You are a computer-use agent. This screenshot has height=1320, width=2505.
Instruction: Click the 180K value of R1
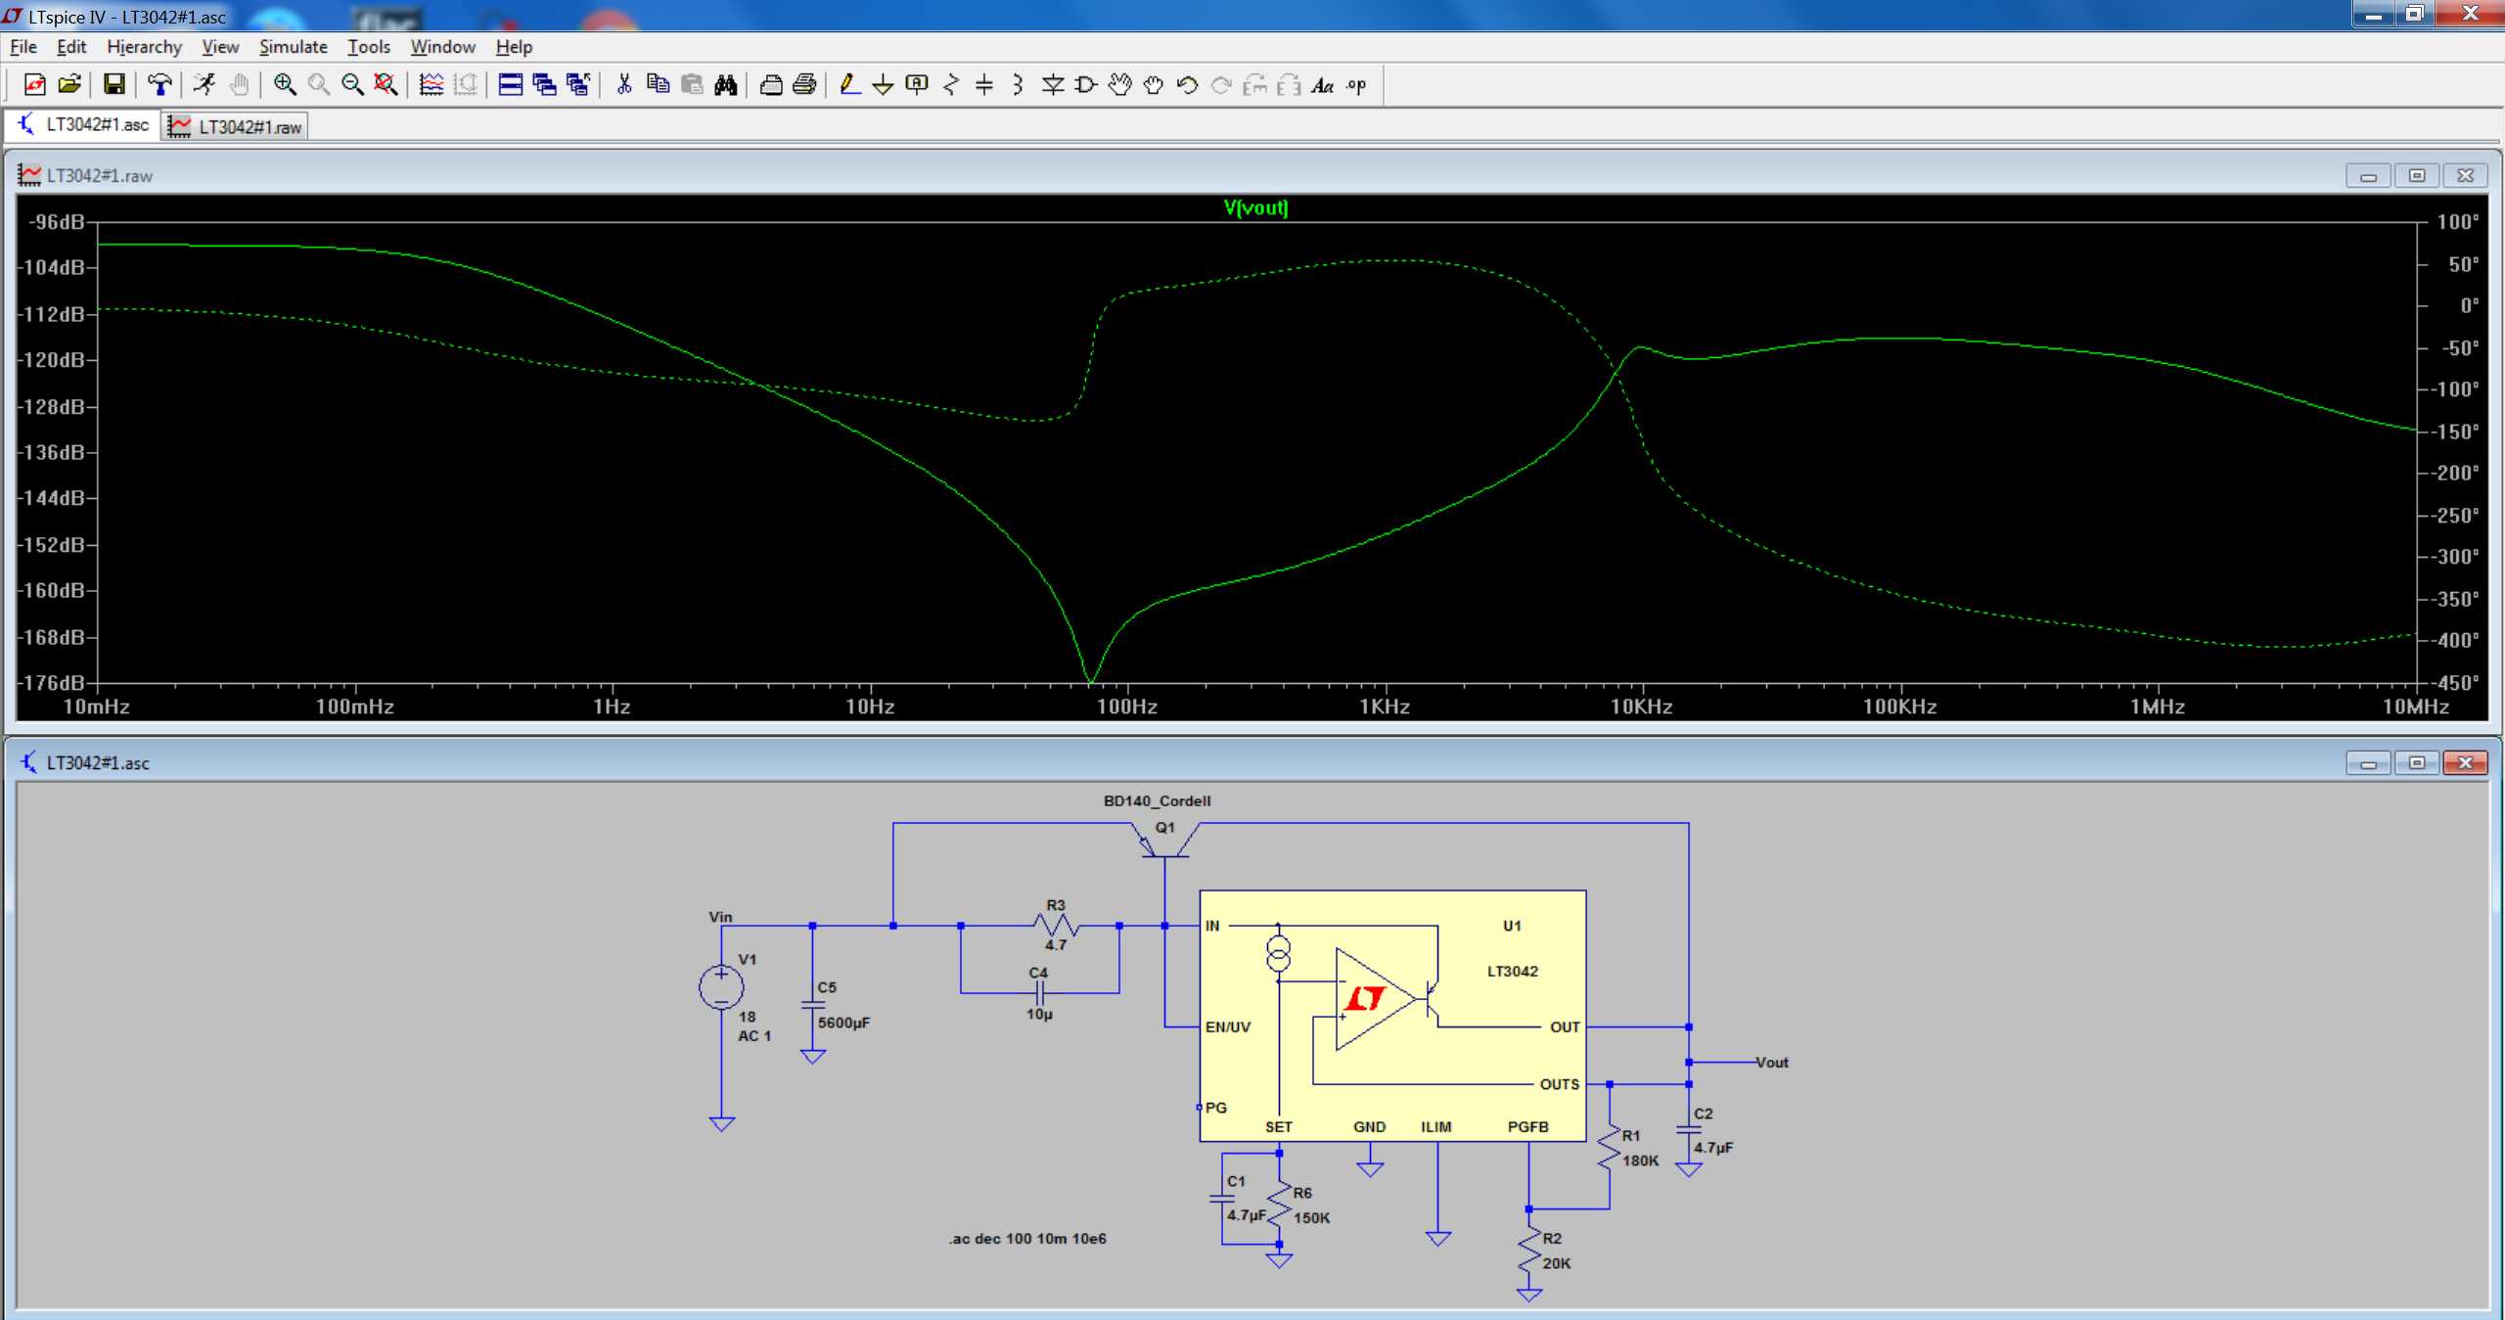pos(1641,1161)
